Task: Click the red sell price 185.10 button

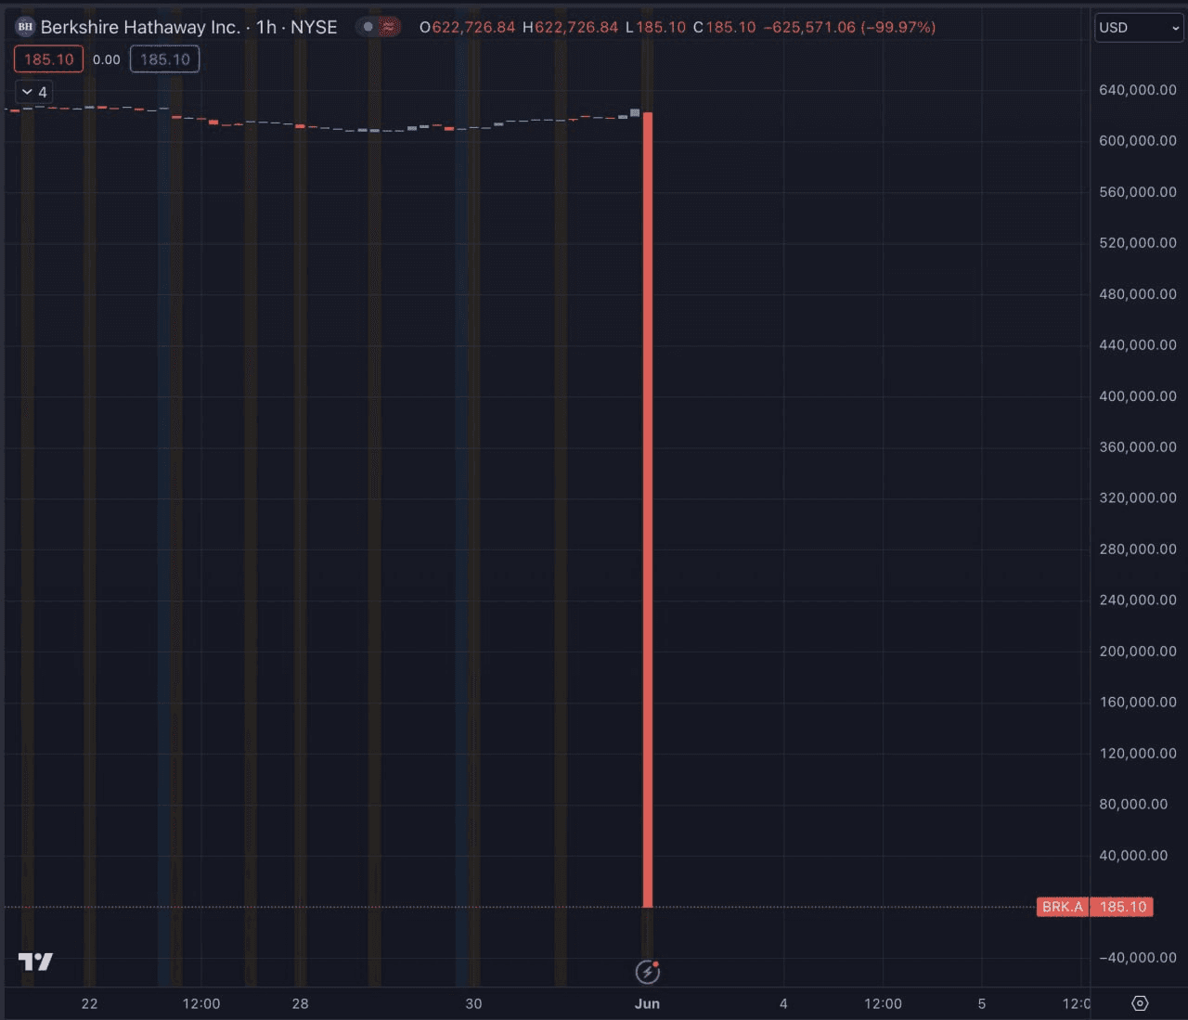Action: [x=48, y=59]
